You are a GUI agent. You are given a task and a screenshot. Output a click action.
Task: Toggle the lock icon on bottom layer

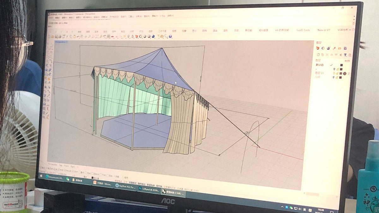[337, 77]
